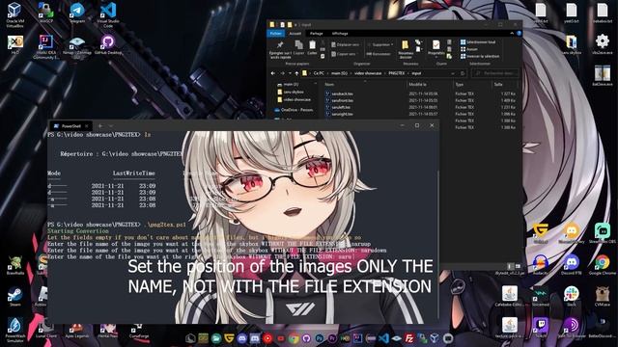Open YouTube icon in the taskbar

point(281,338)
